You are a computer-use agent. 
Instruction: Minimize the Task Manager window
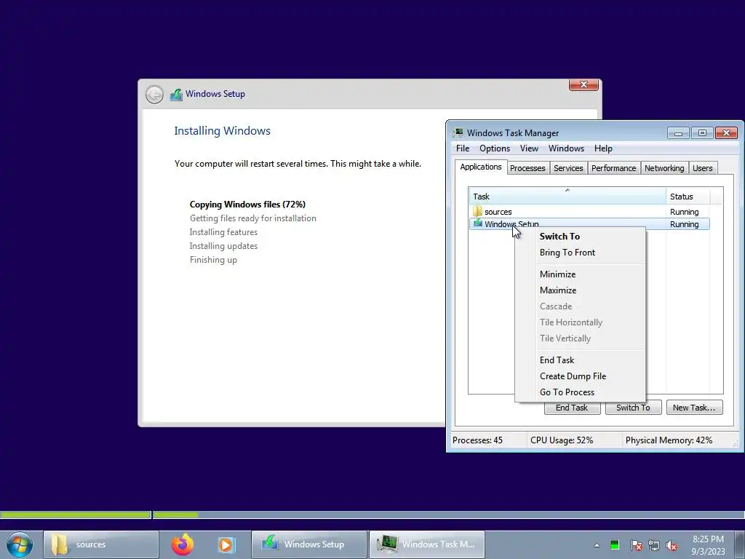[x=678, y=133]
